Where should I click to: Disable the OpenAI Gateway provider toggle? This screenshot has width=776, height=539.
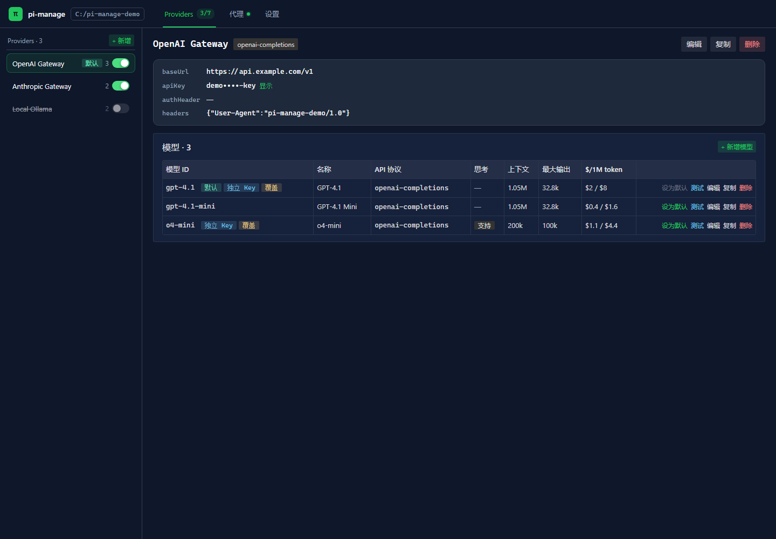click(121, 63)
